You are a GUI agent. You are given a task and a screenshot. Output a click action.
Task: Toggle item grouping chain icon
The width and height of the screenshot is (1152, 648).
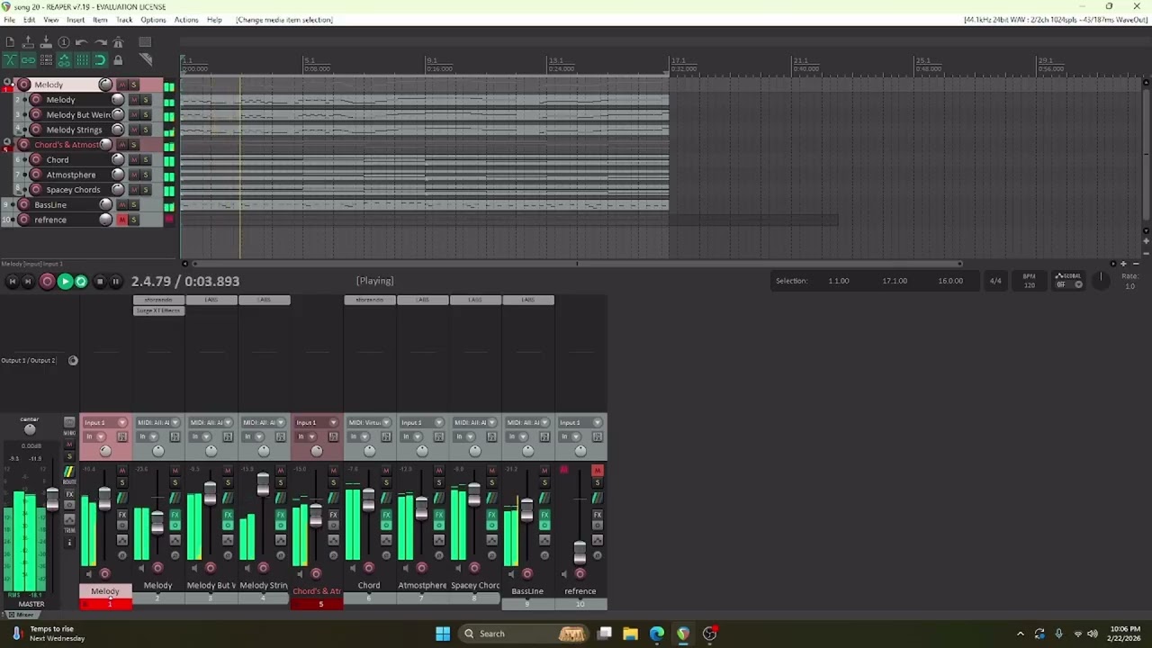click(x=28, y=60)
